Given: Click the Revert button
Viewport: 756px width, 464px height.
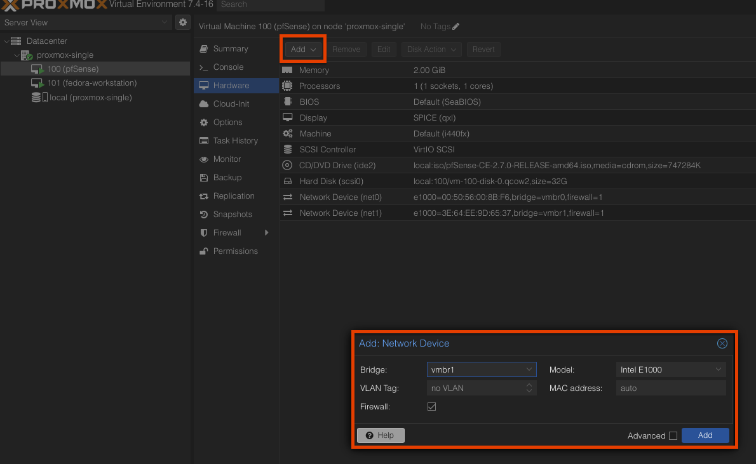Looking at the screenshot, I should (483, 49).
